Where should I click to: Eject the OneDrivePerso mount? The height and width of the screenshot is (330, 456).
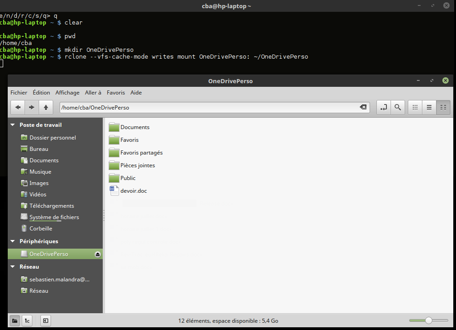(x=97, y=254)
